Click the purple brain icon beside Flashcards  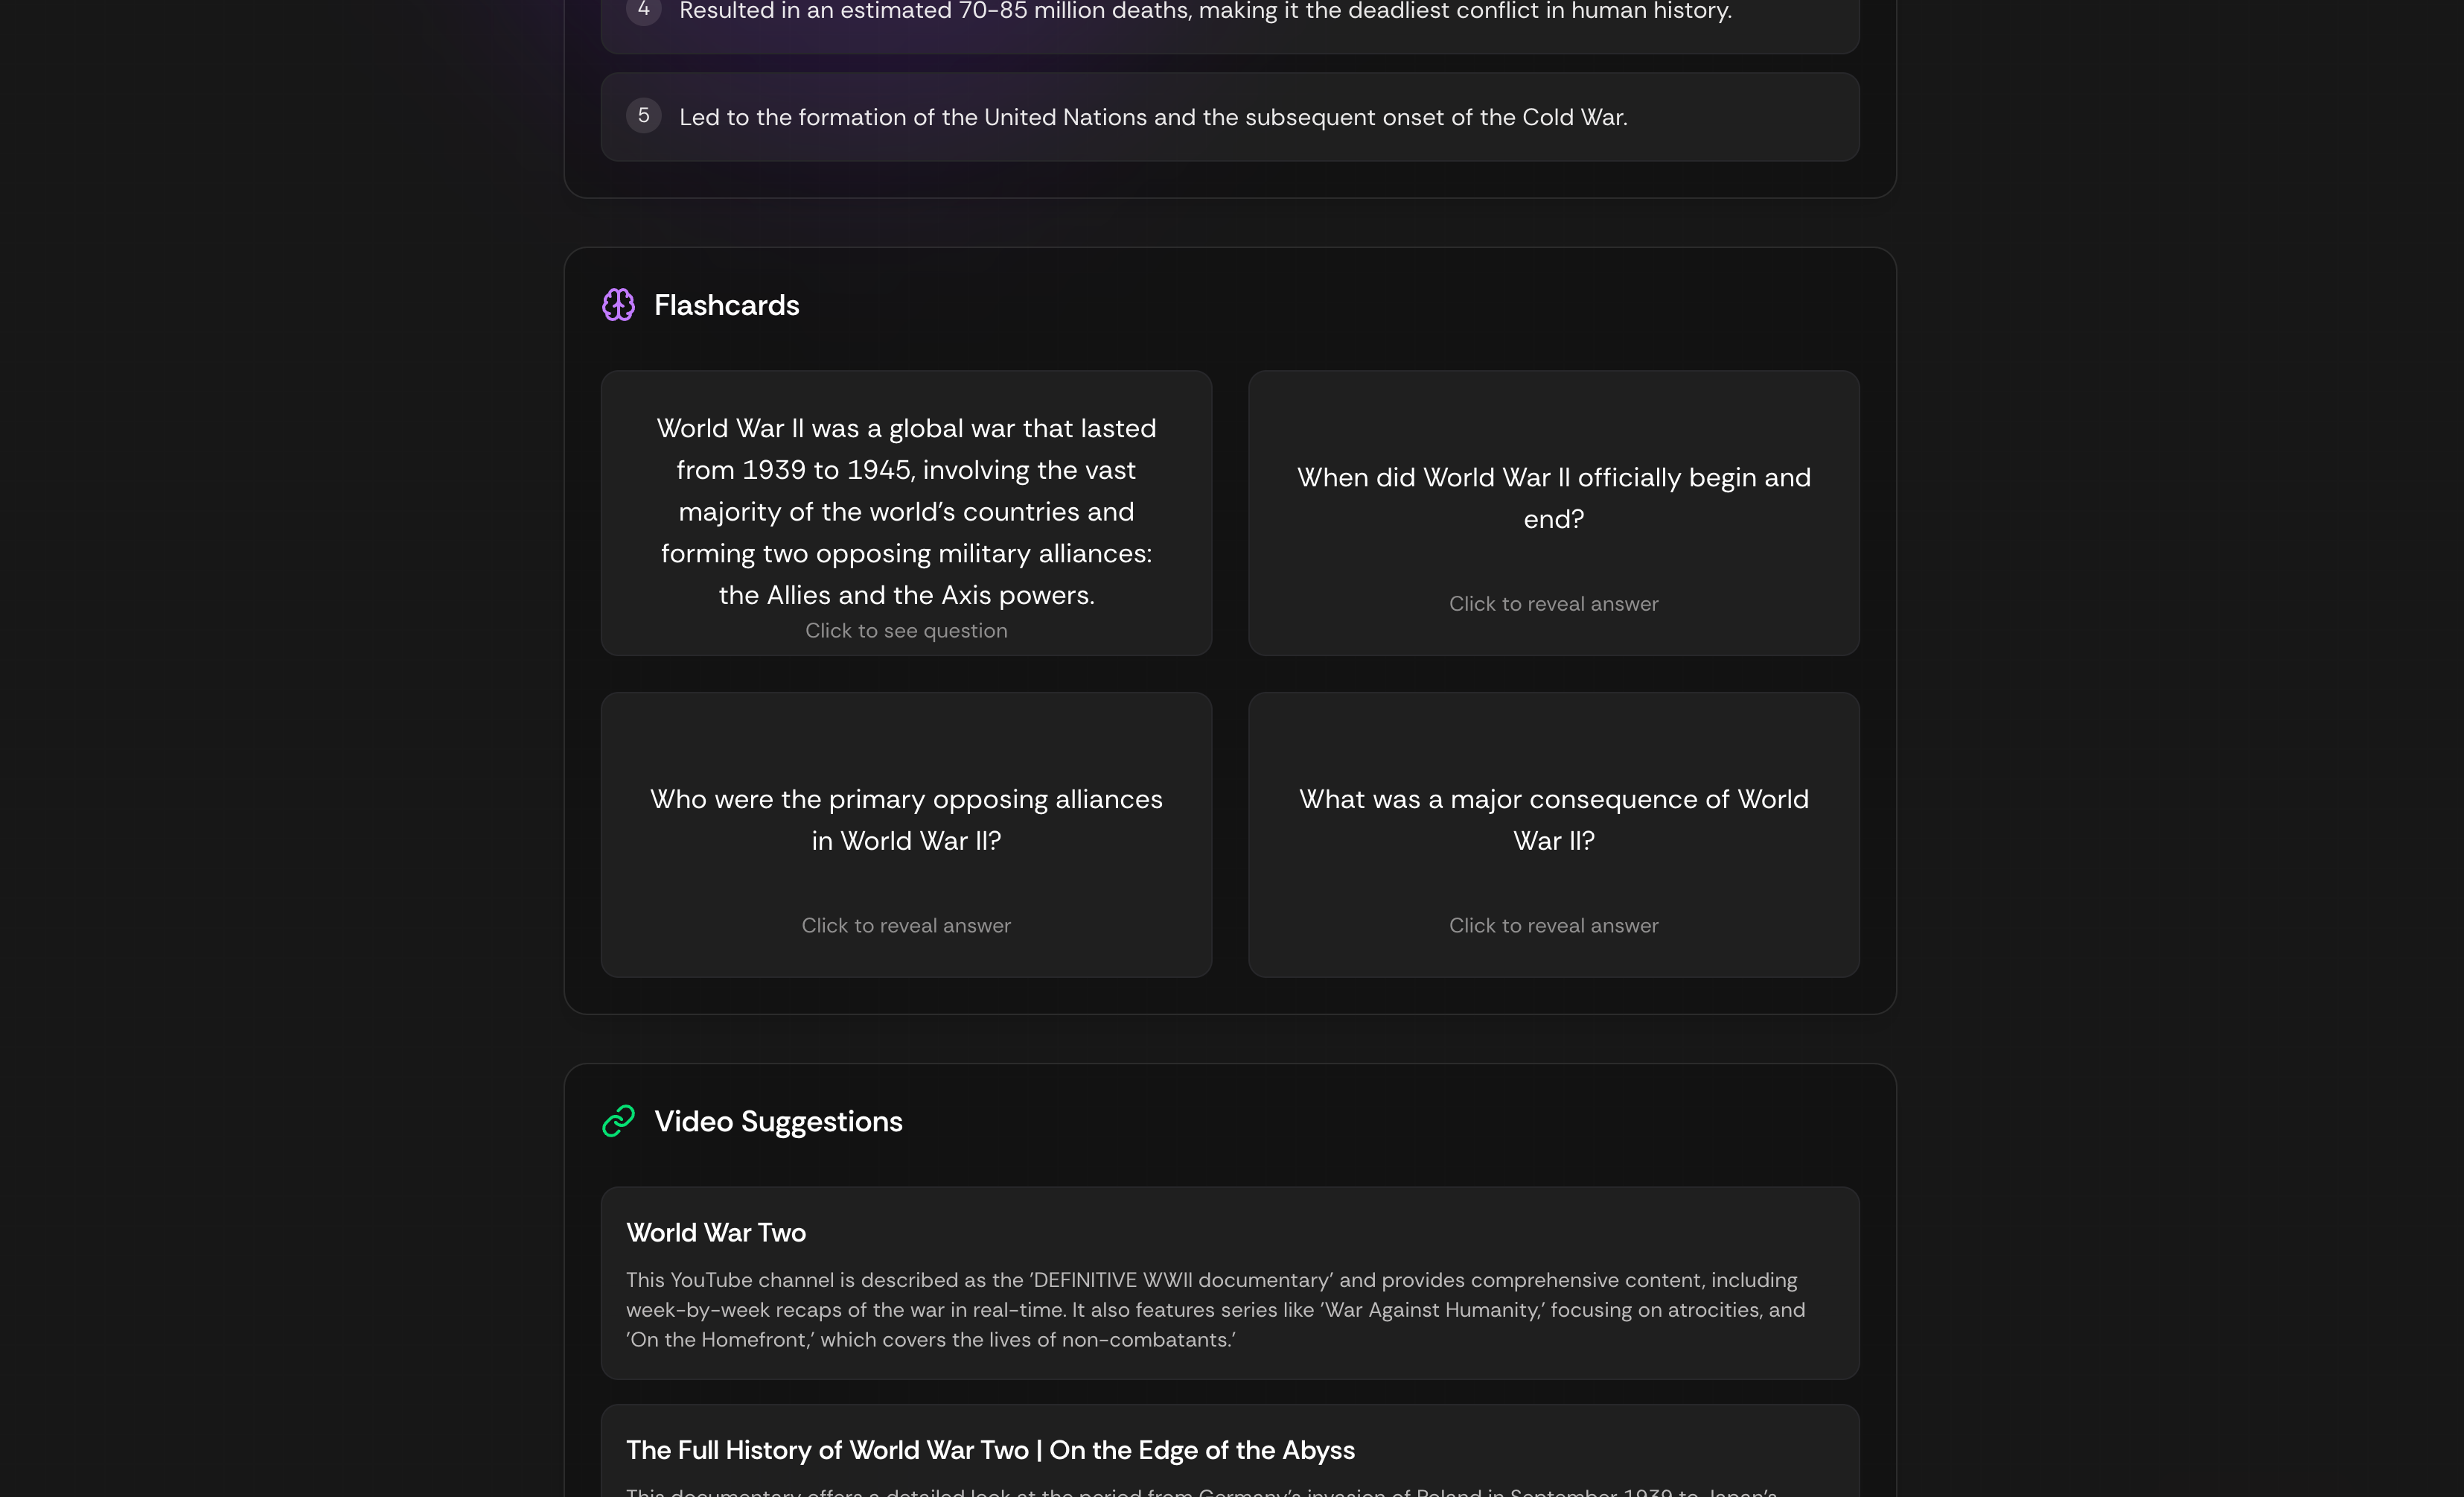click(x=618, y=304)
